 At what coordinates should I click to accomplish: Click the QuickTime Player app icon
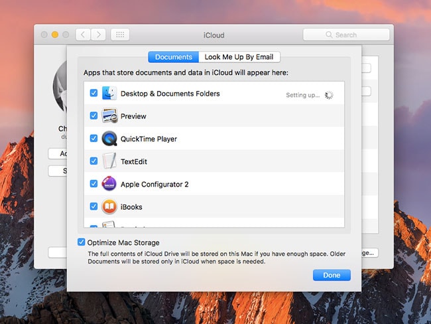pyautogui.click(x=109, y=139)
